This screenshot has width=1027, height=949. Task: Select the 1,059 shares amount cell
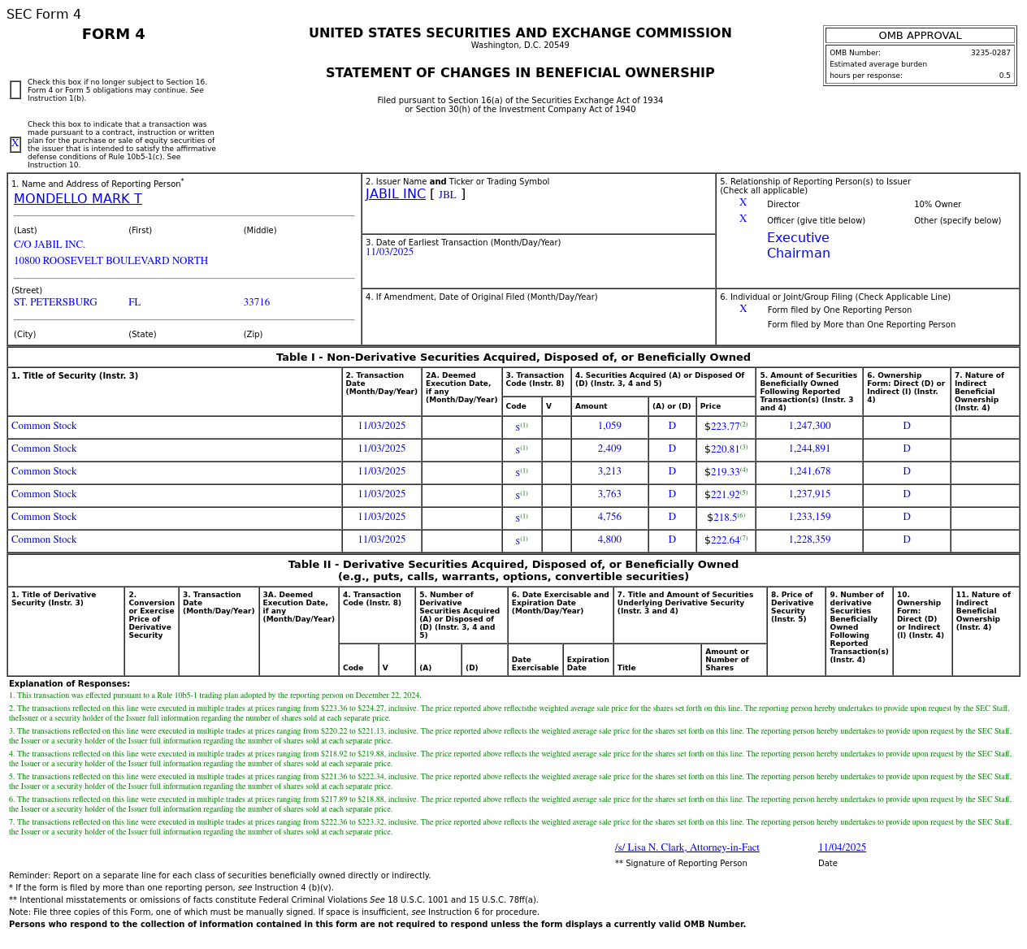[609, 427]
